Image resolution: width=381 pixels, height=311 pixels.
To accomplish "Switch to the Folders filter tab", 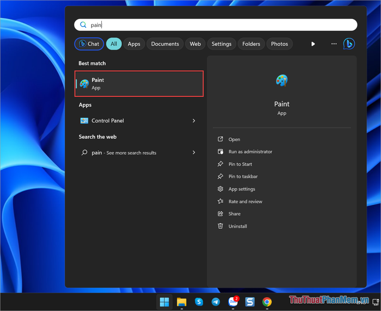I will click(251, 44).
